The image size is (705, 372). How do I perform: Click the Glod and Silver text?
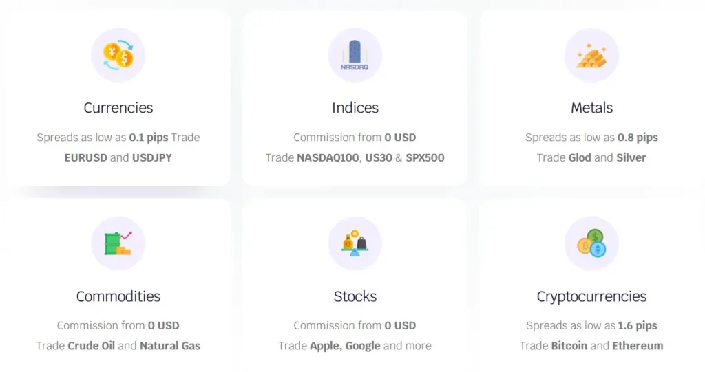pos(607,157)
